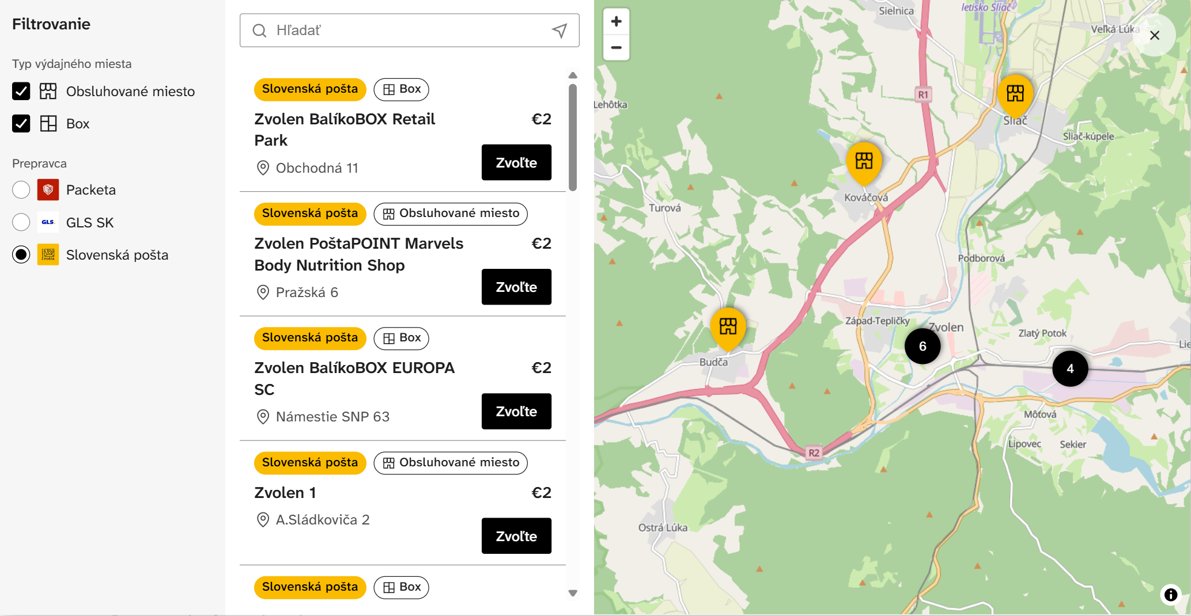The width and height of the screenshot is (1191, 616).
Task: Click location pin beside Obchodná 11
Action: (x=263, y=168)
